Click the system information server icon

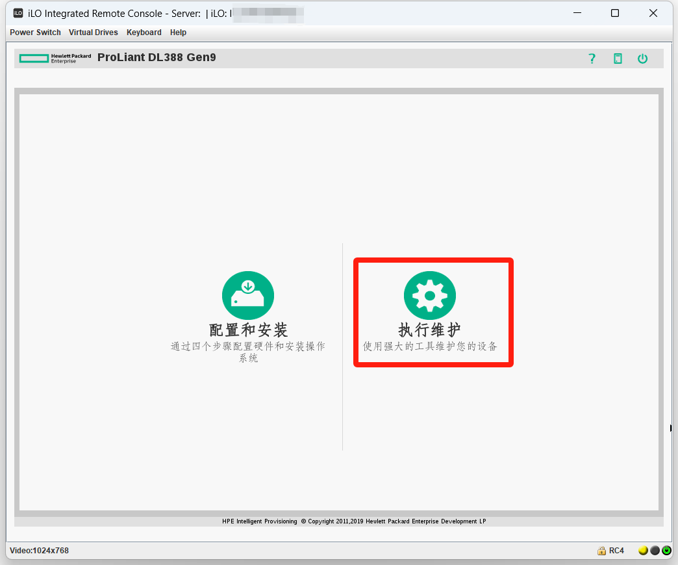(618, 59)
